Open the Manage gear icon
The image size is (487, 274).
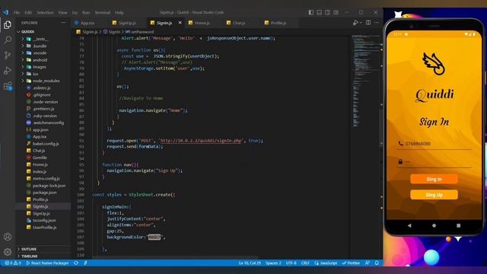[x=8, y=252]
